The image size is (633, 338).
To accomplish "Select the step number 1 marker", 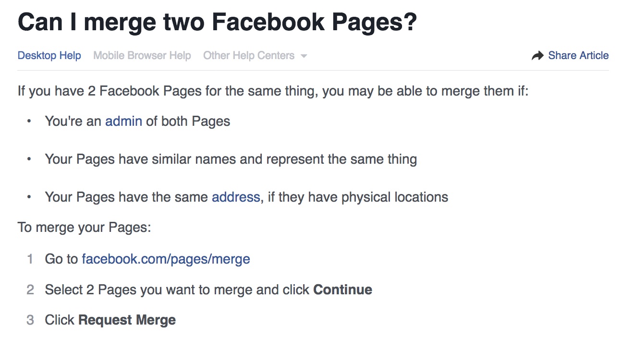I will pyautogui.click(x=30, y=259).
